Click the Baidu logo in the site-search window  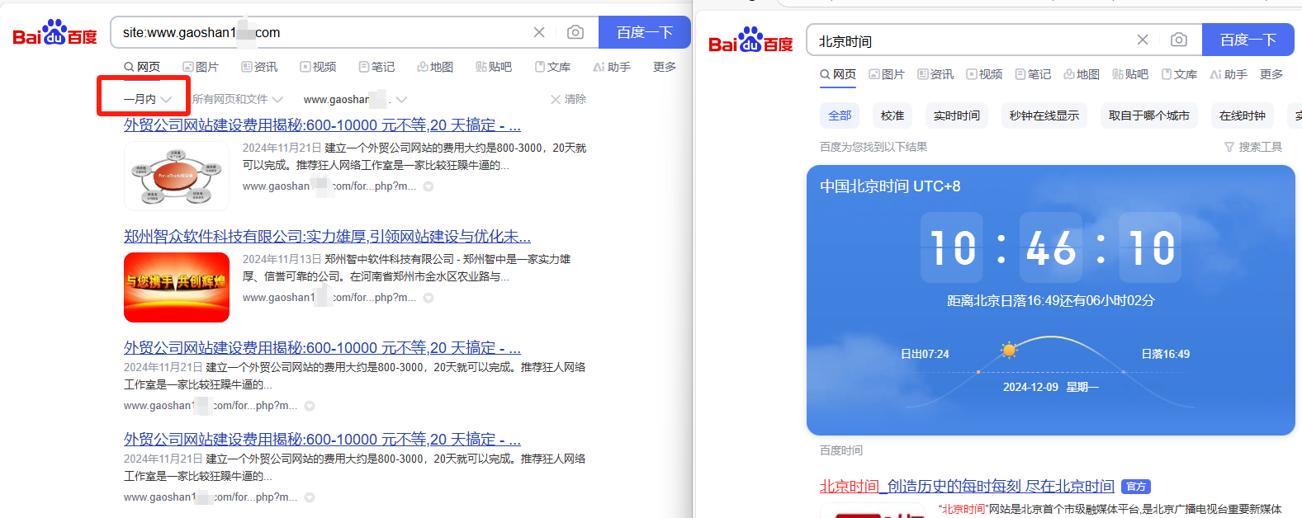pyautogui.click(x=54, y=33)
